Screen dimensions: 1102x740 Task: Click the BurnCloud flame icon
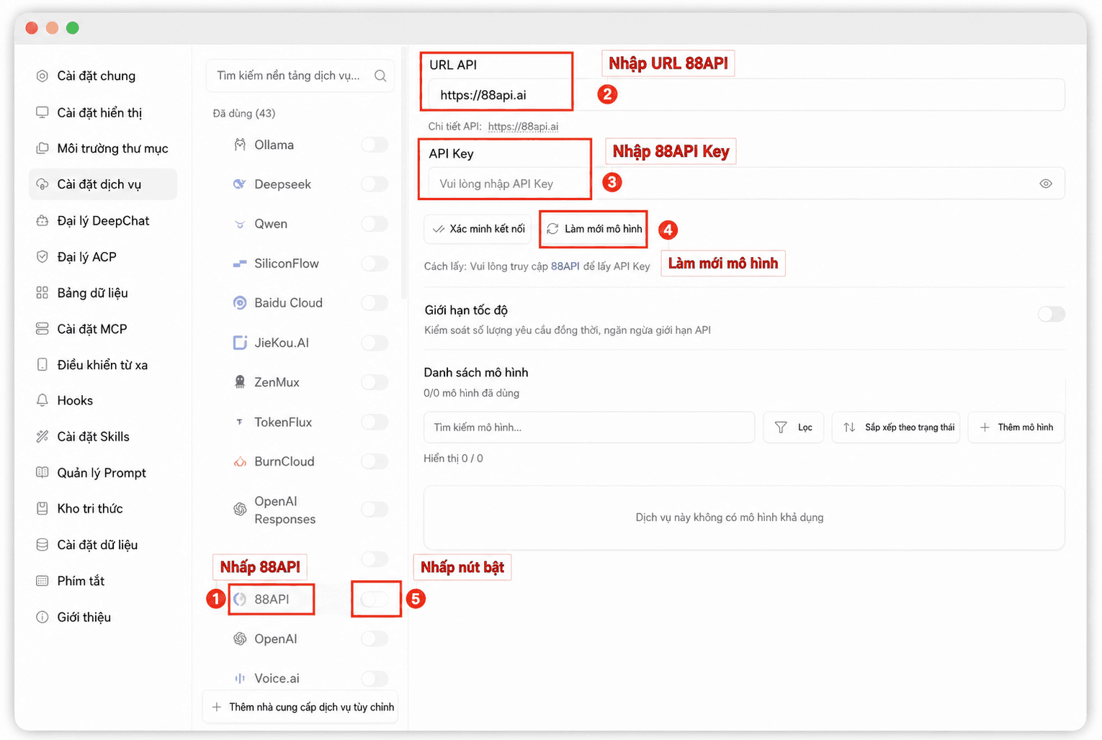point(240,461)
